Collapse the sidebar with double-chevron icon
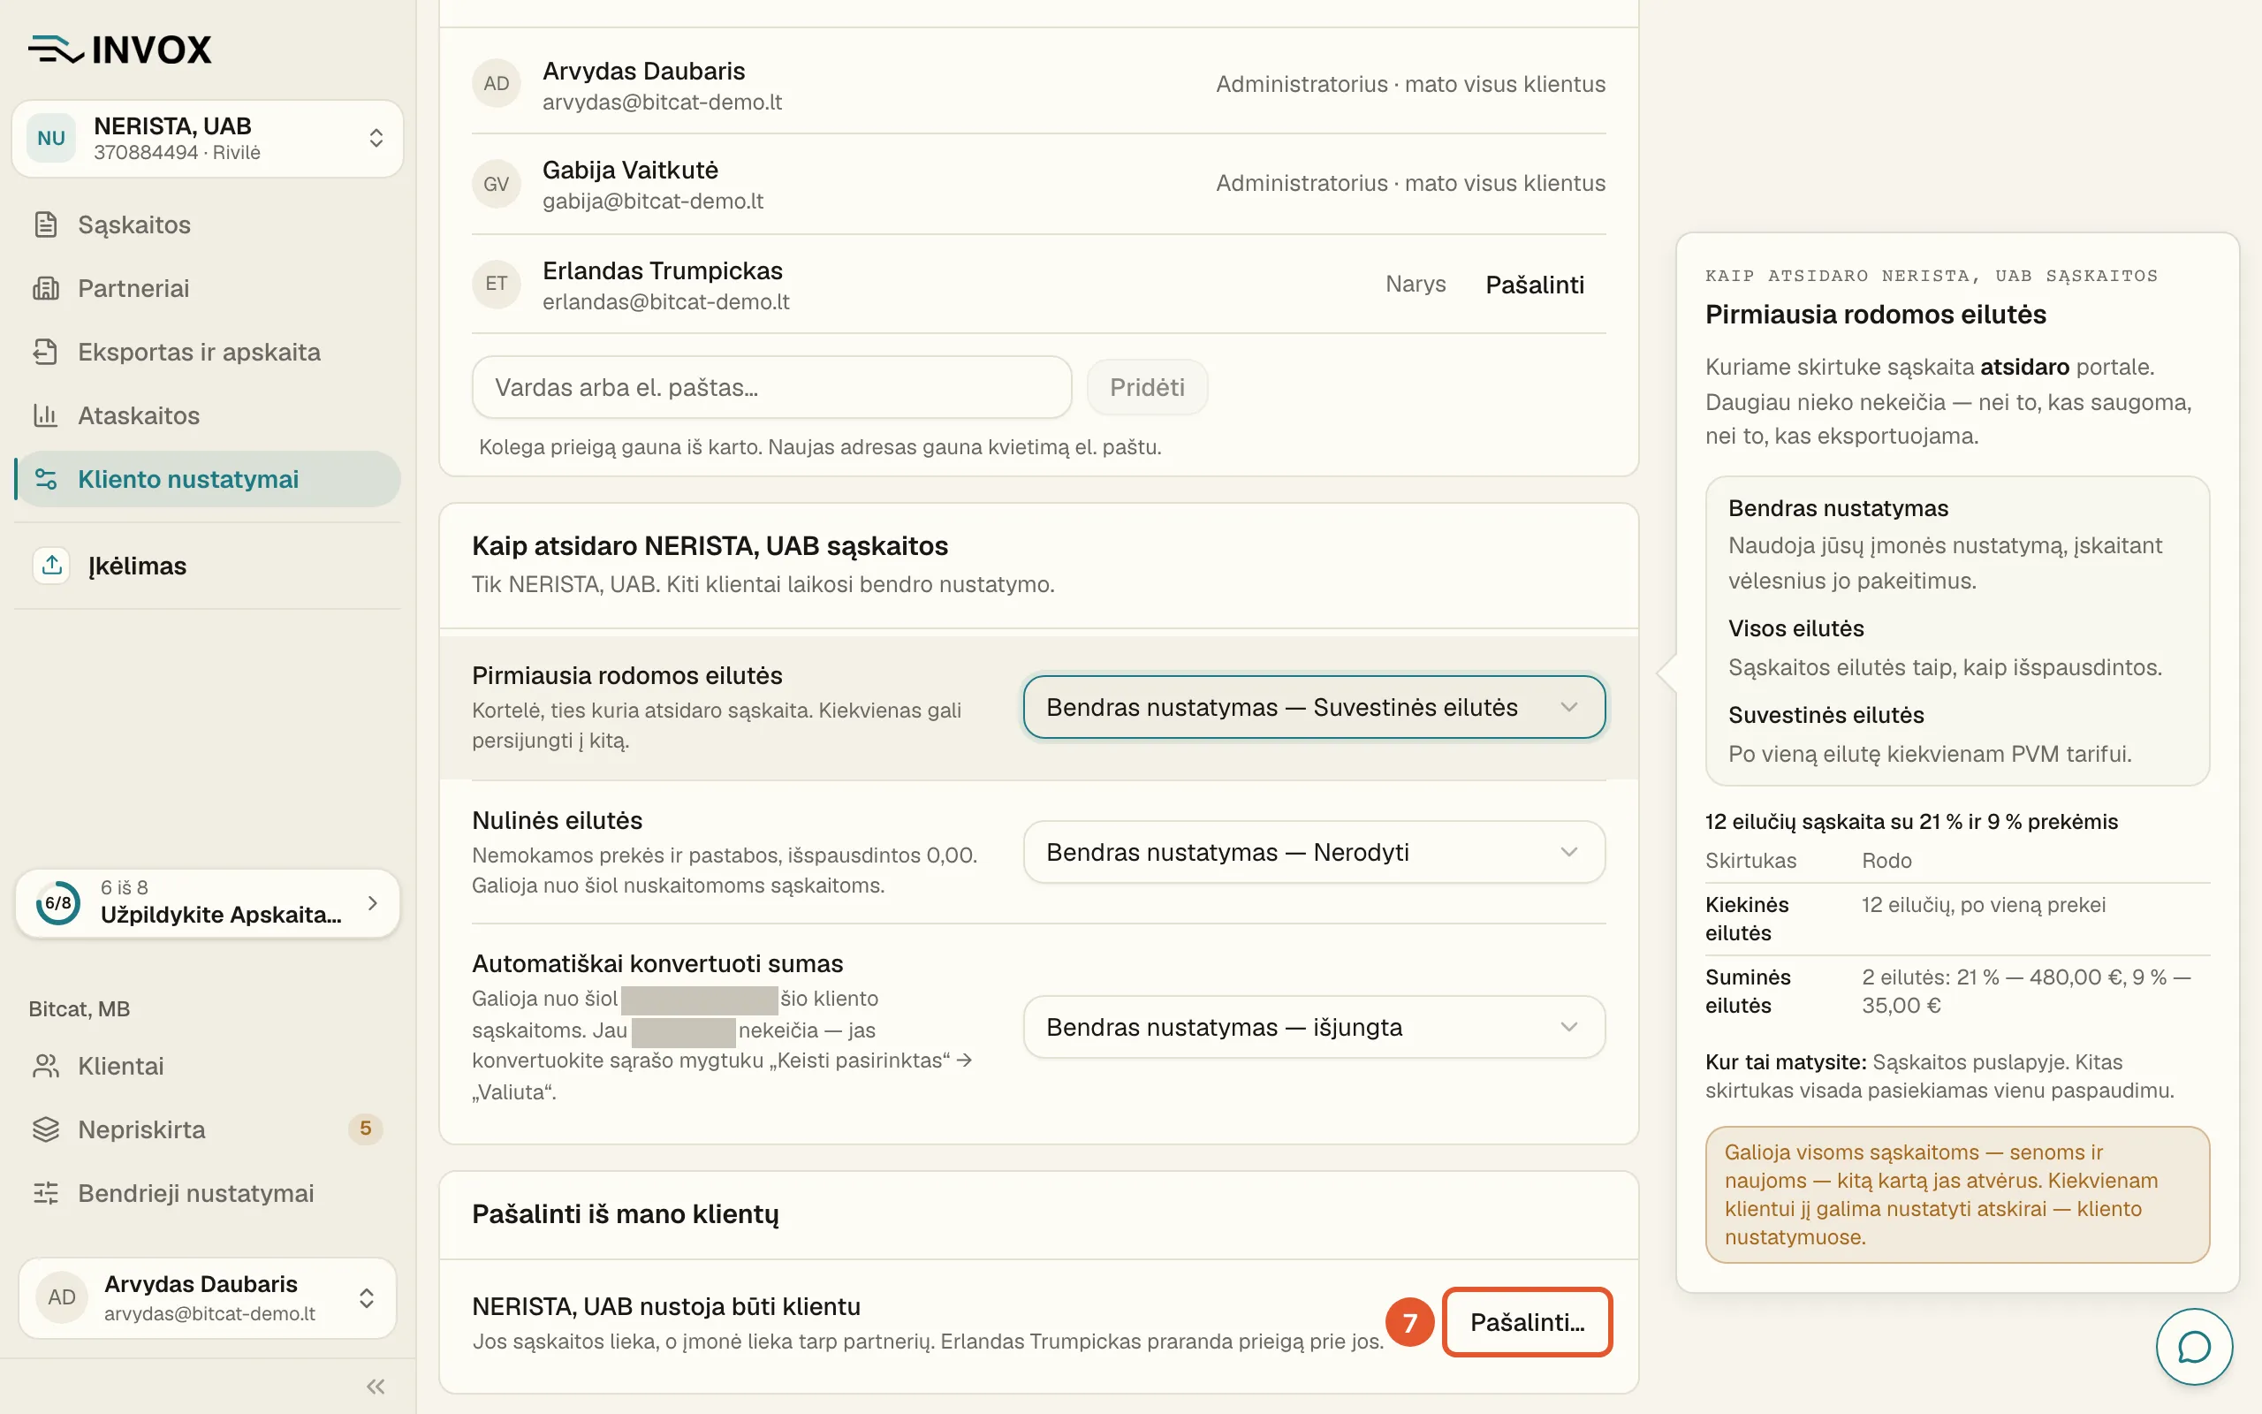2262x1414 pixels. (x=376, y=1386)
